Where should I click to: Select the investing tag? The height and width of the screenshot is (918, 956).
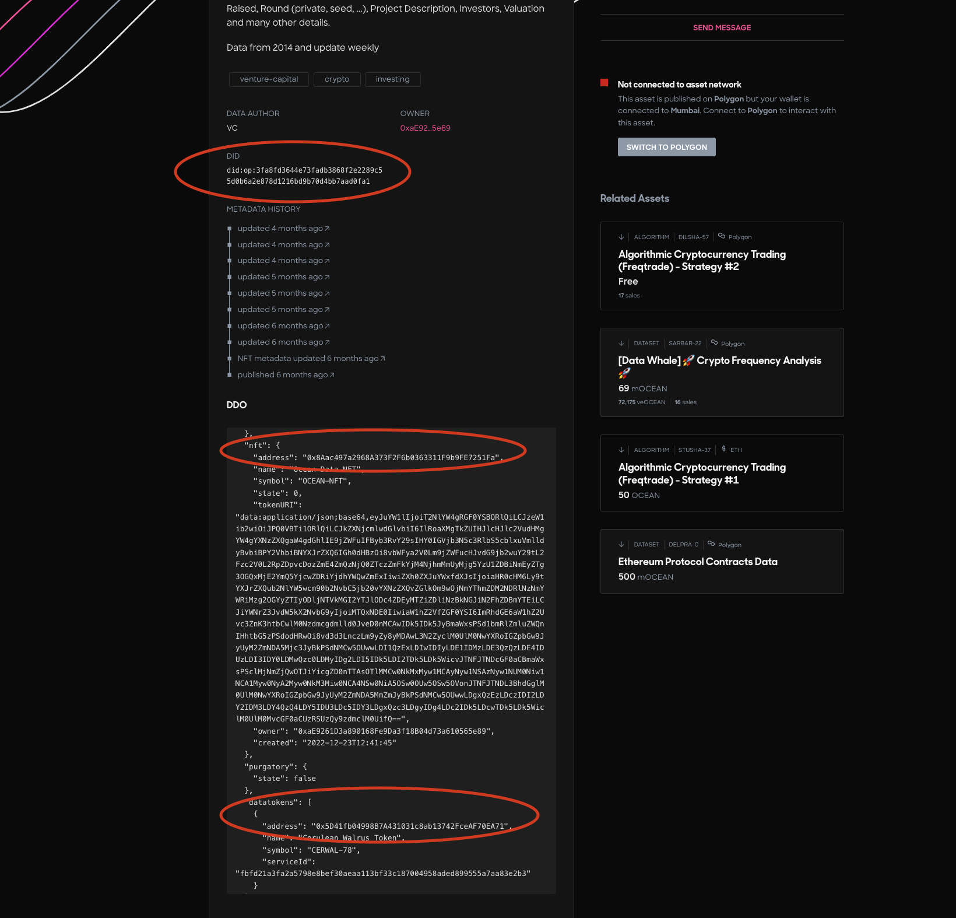pyautogui.click(x=392, y=79)
